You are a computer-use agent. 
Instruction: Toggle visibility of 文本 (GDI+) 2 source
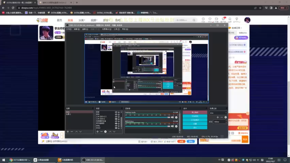[x=116, y=117]
